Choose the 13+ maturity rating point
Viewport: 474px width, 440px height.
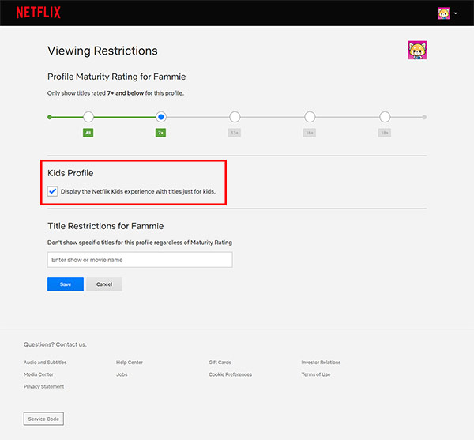pyautogui.click(x=235, y=117)
